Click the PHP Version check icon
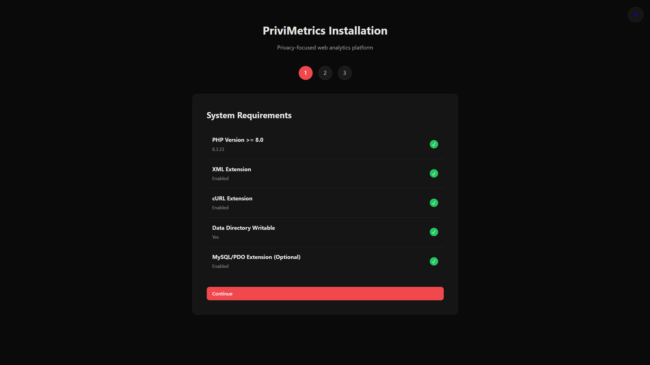650x365 pixels. click(x=433, y=144)
